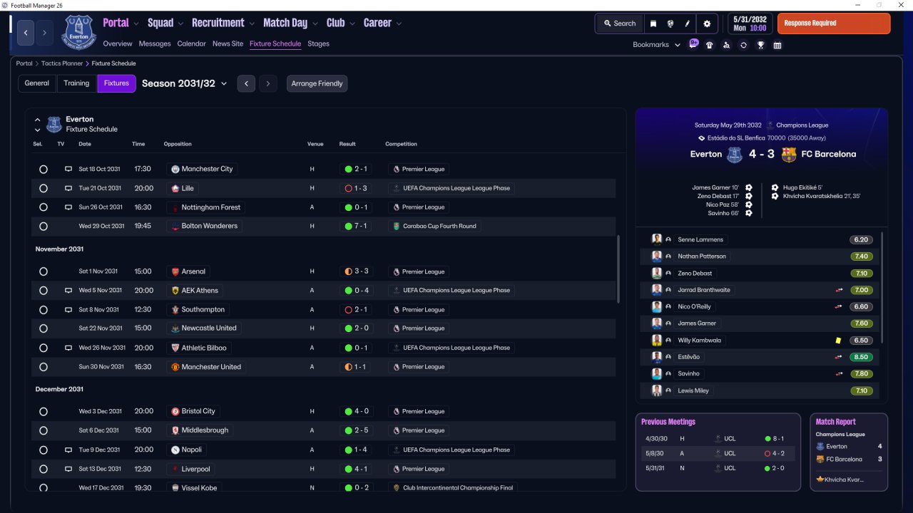Screen dimensions: 913x513
Task: Switch to the General tab
Action: pos(37,83)
